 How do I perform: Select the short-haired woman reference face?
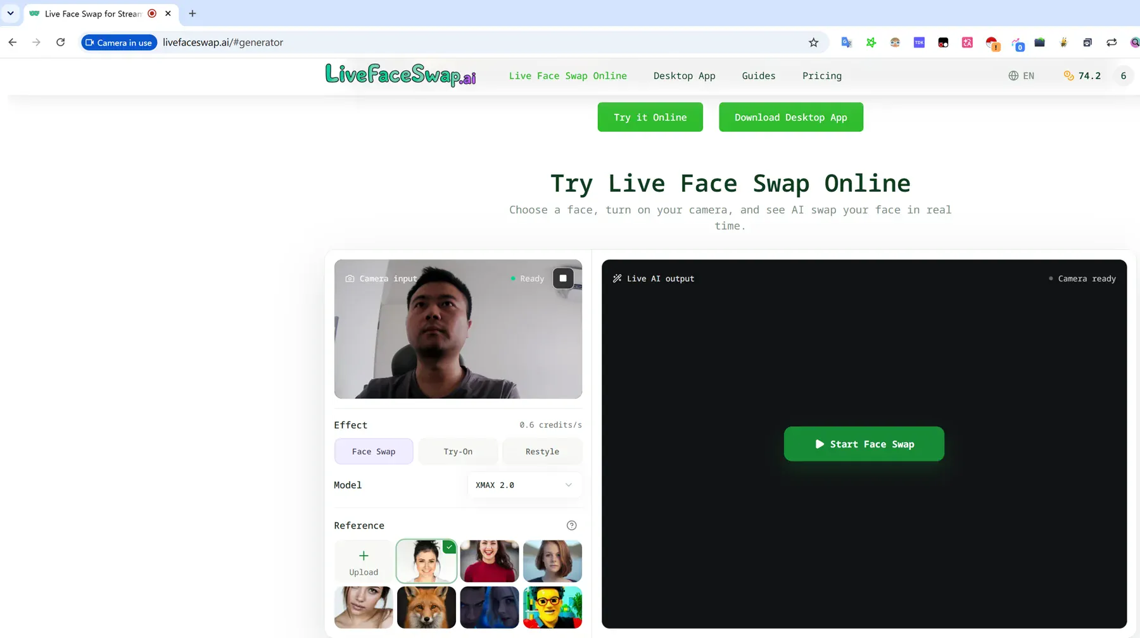click(x=552, y=561)
